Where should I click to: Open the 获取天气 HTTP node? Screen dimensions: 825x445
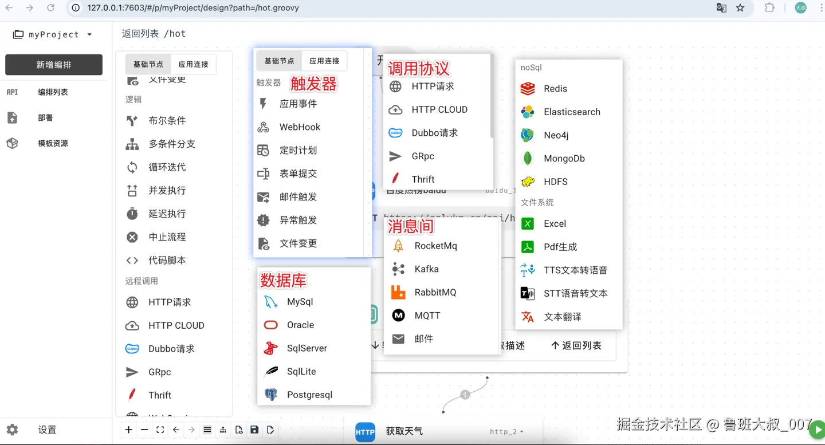[404, 431]
